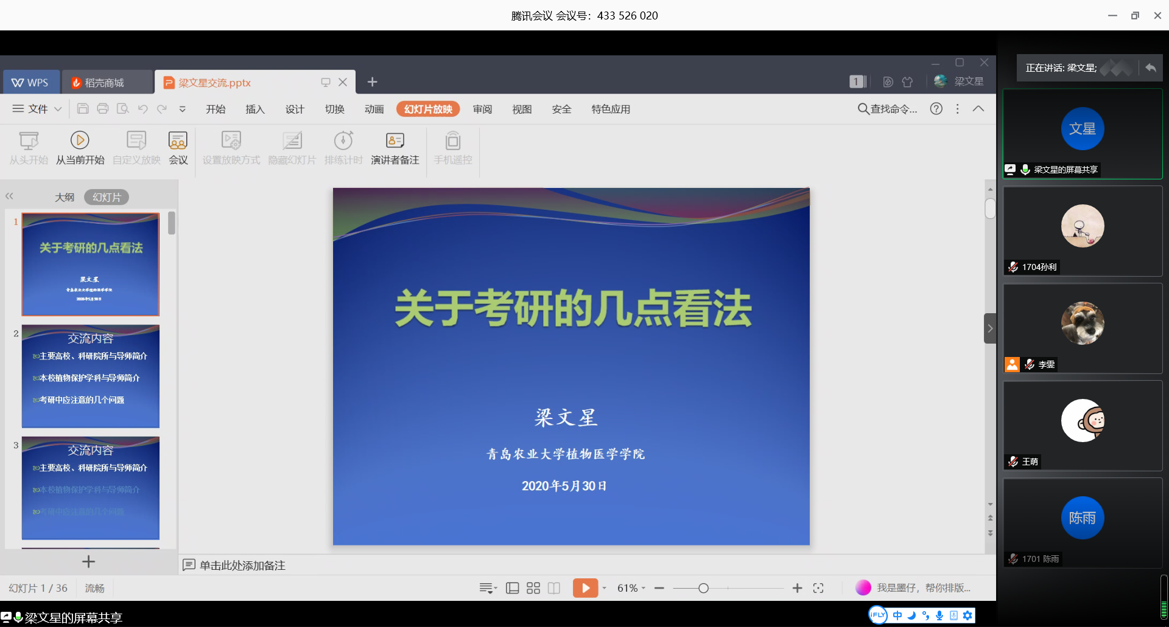Expand the 文件 menu dropdown arrow

58,109
